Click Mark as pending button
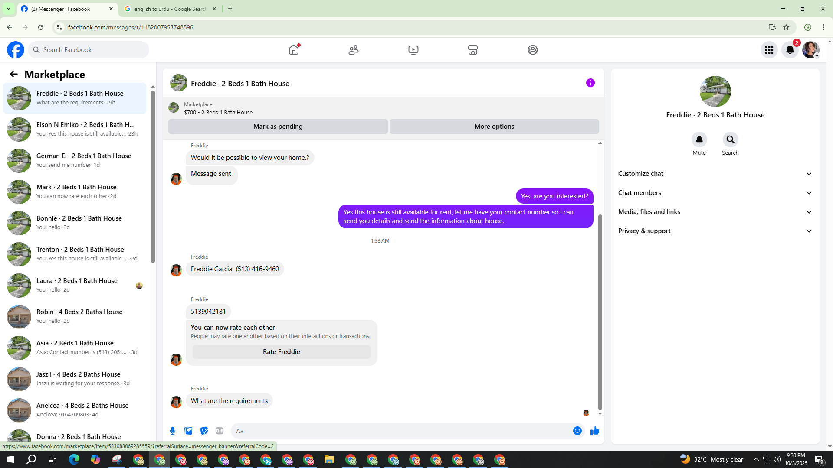Screen dimensions: 833x468 click(x=278, y=127)
